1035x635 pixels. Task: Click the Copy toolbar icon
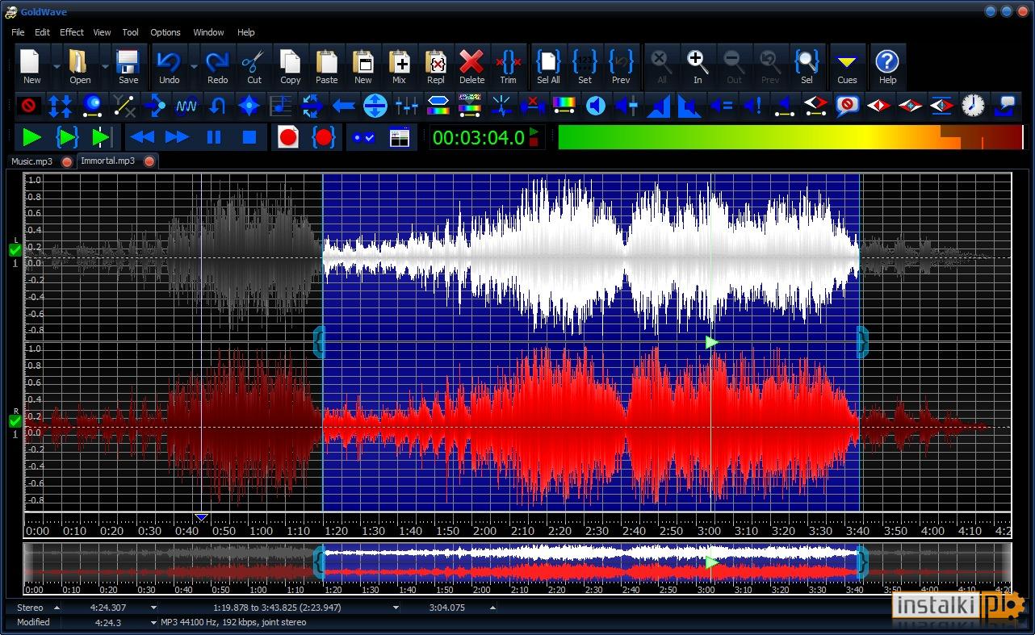(290, 66)
